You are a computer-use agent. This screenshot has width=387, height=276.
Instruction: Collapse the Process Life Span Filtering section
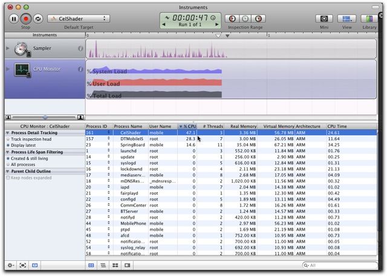8,152
